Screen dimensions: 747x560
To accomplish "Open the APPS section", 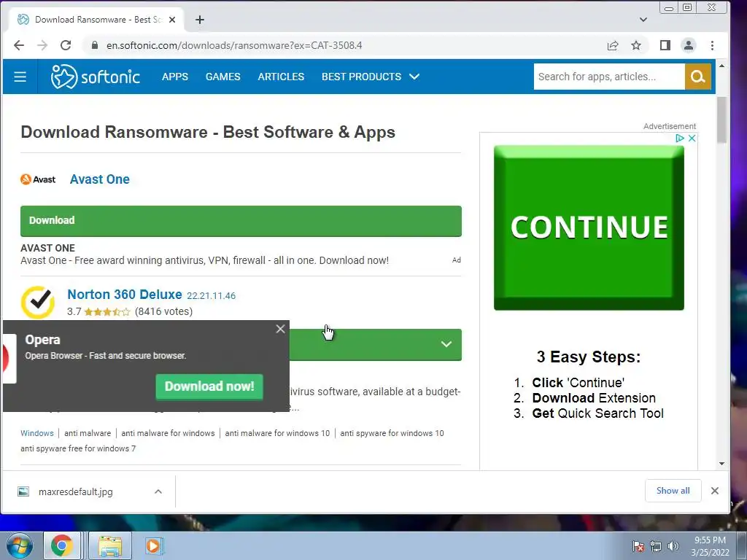I will pyautogui.click(x=175, y=77).
